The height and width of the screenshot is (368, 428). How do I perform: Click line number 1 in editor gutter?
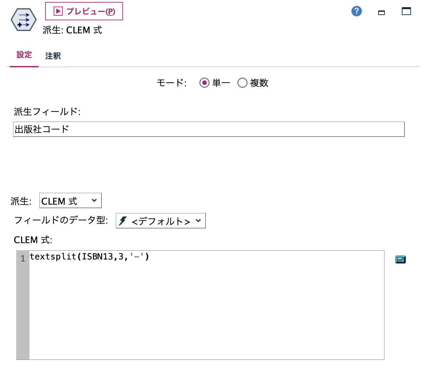pyautogui.click(x=23, y=259)
